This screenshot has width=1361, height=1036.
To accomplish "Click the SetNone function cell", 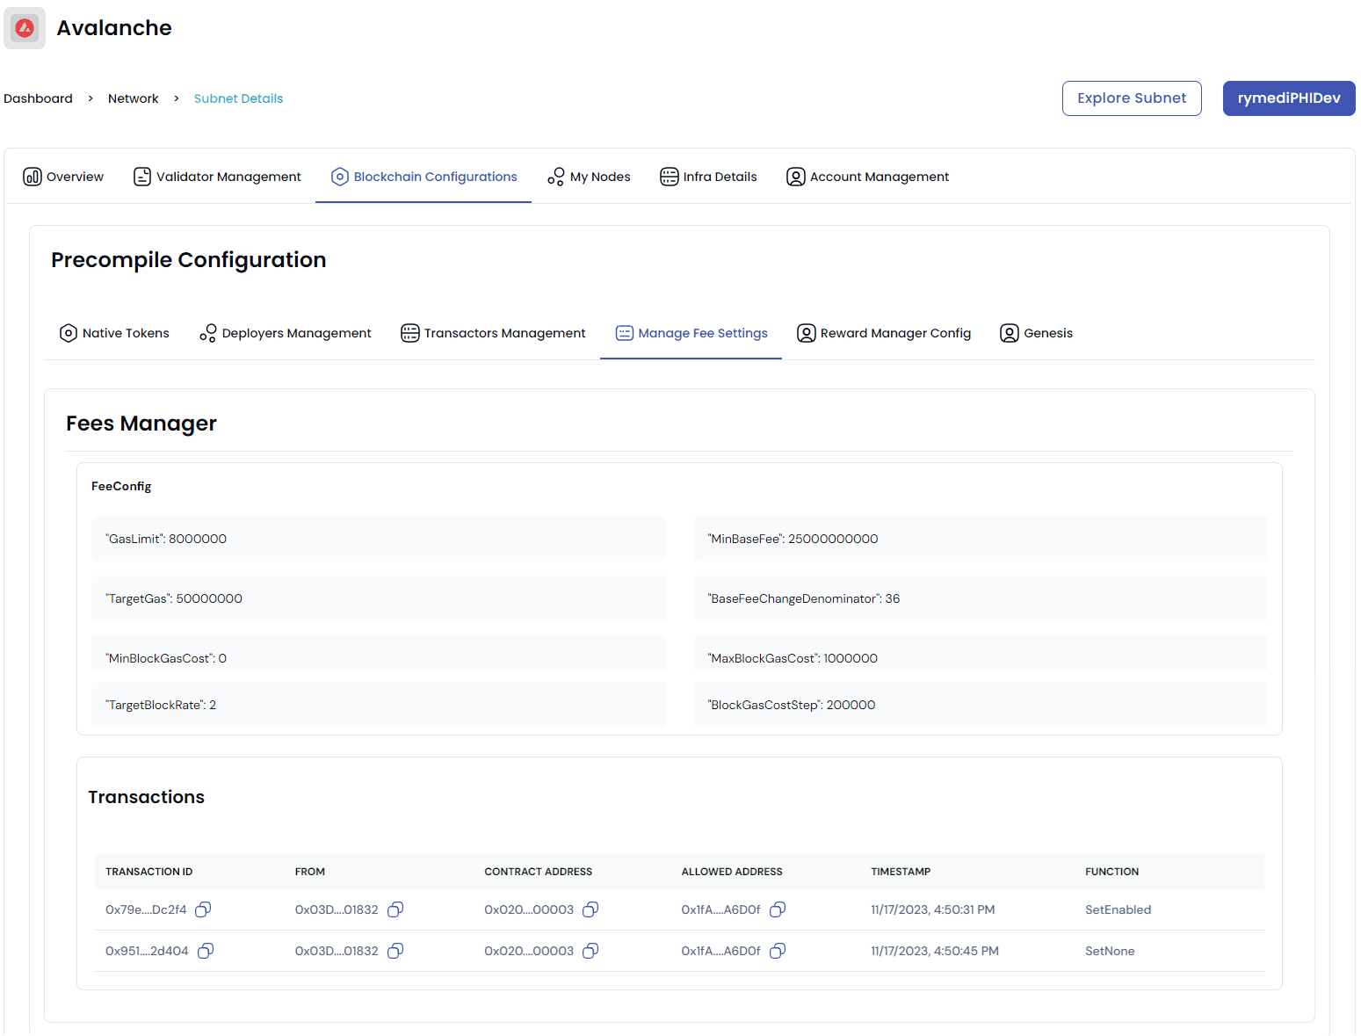I will coord(1110,951).
